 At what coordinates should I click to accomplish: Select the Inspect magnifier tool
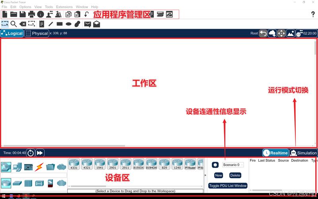click(x=14, y=24)
